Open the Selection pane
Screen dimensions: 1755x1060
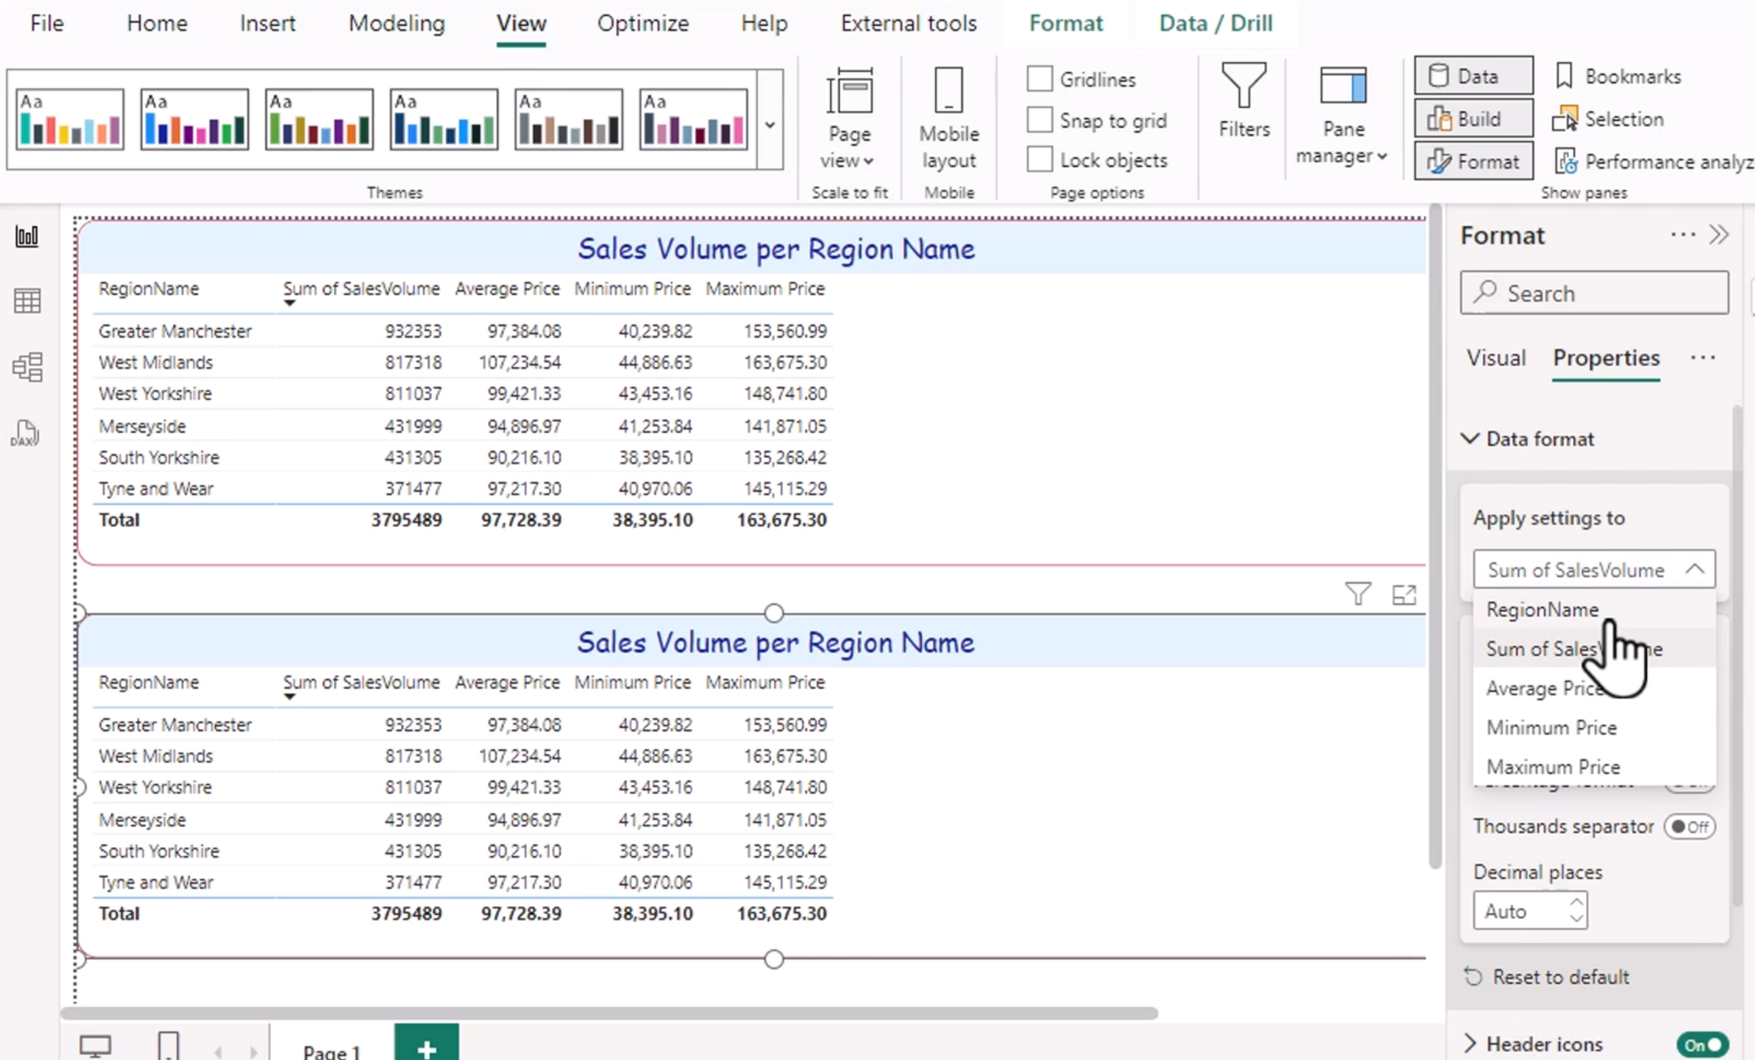pos(1609,119)
